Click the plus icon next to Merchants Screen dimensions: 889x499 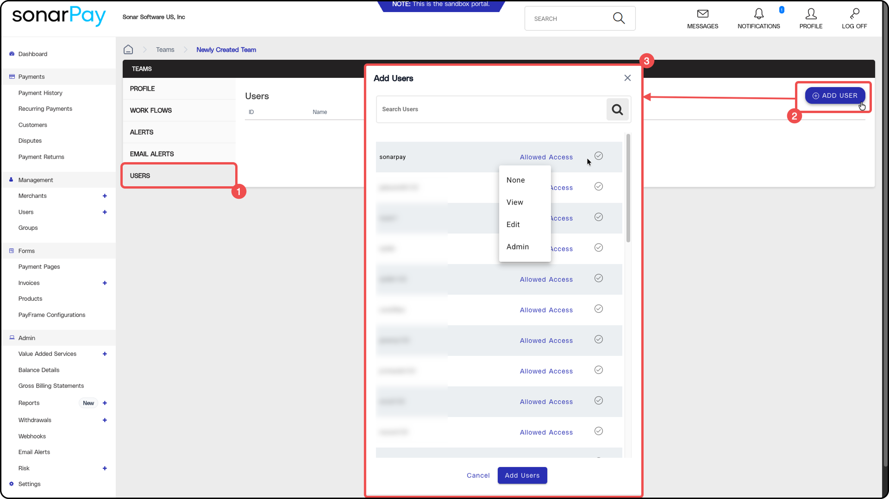[x=105, y=196]
